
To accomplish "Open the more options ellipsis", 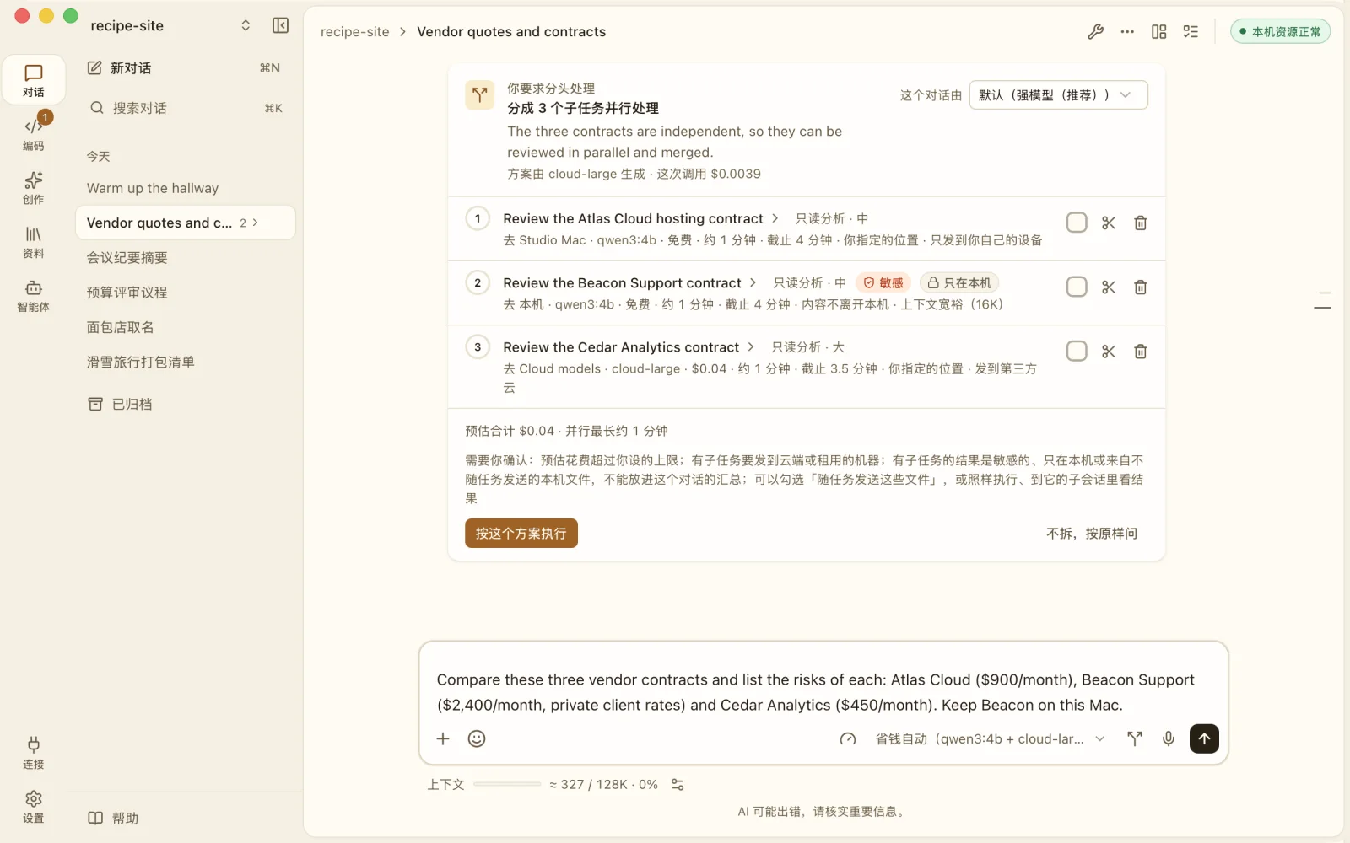I will [x=1127, y=32].
